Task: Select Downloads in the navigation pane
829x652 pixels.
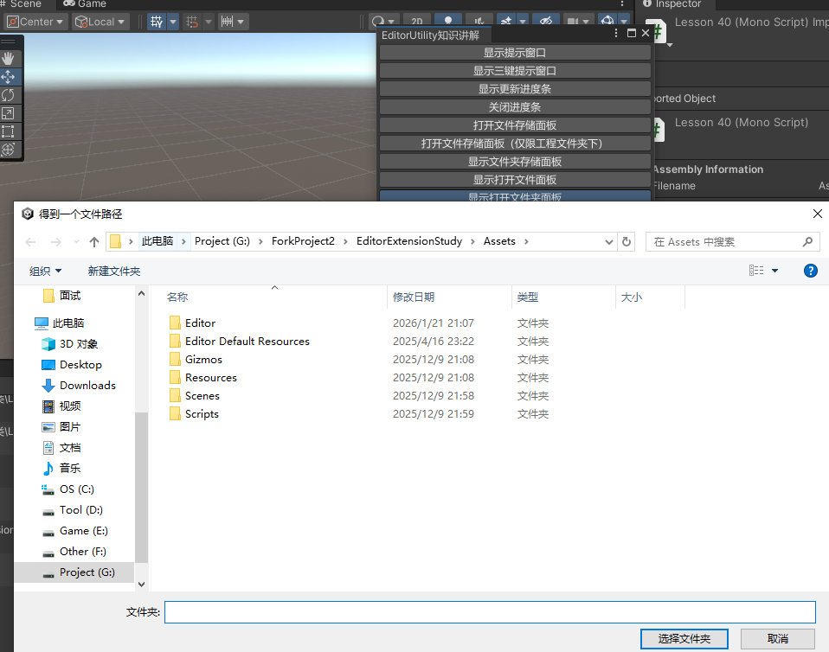Action: click(87, 386)
